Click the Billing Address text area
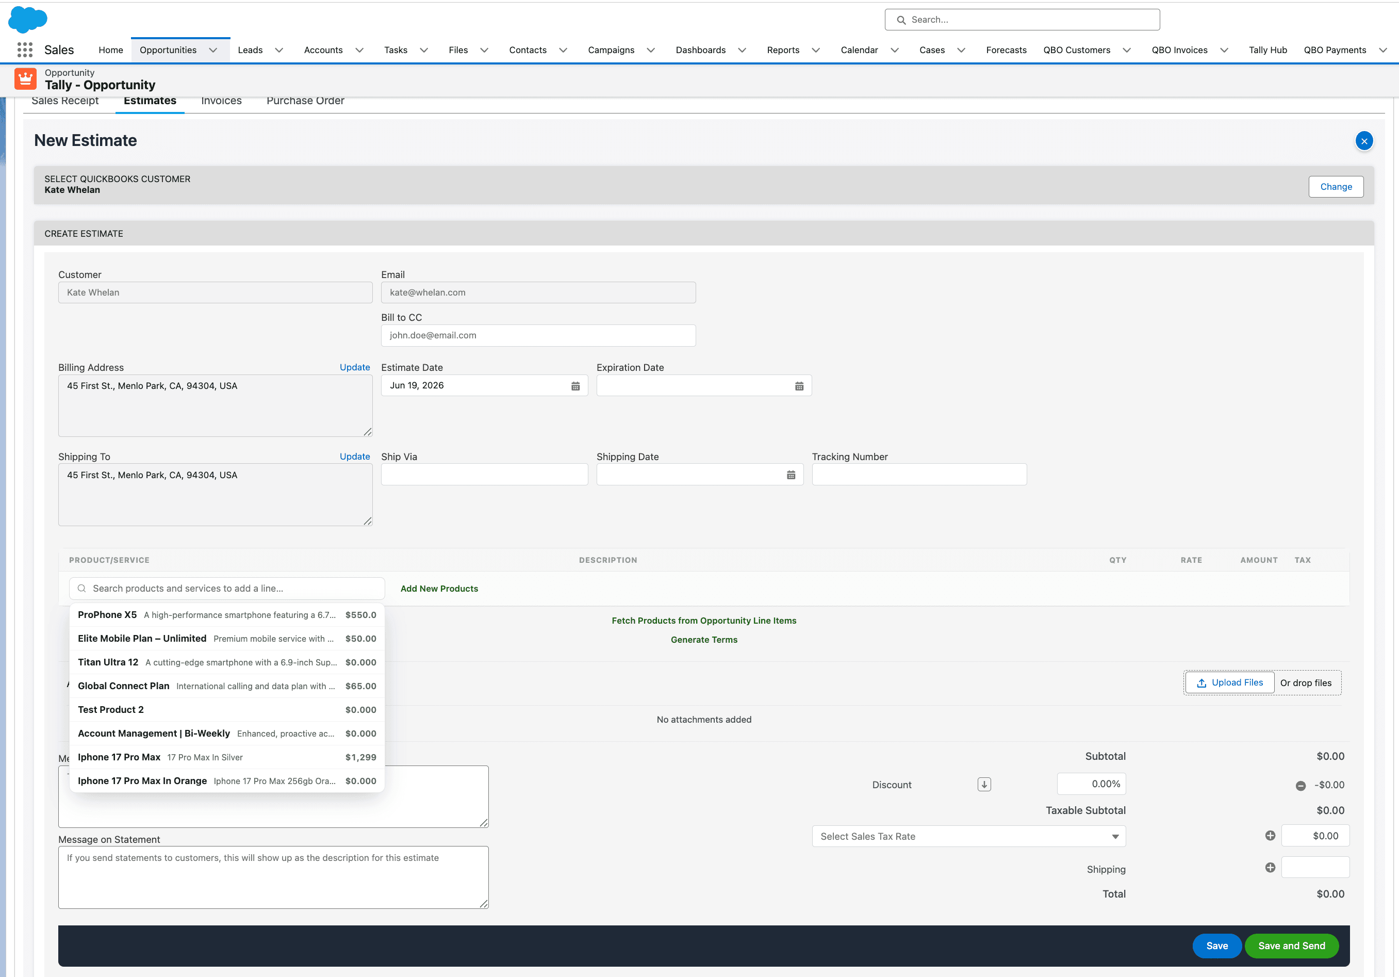 [x=215, y=405]
